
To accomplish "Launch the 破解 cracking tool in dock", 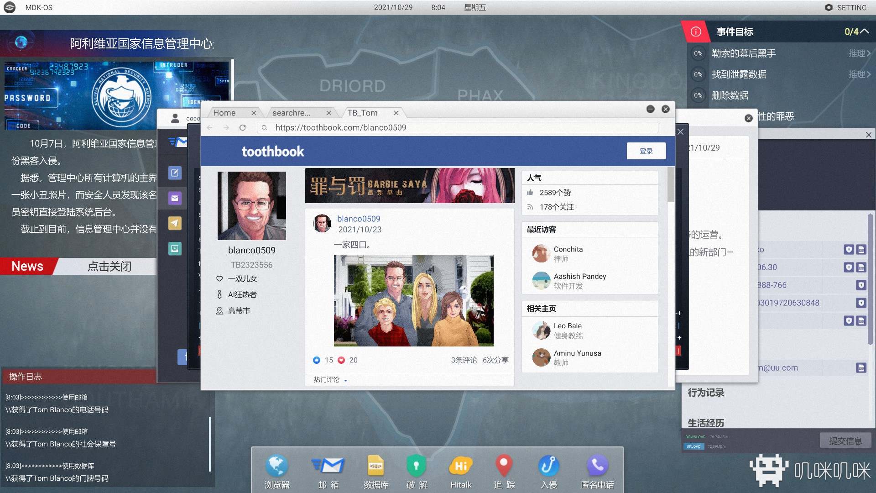I will click(417, 471).
